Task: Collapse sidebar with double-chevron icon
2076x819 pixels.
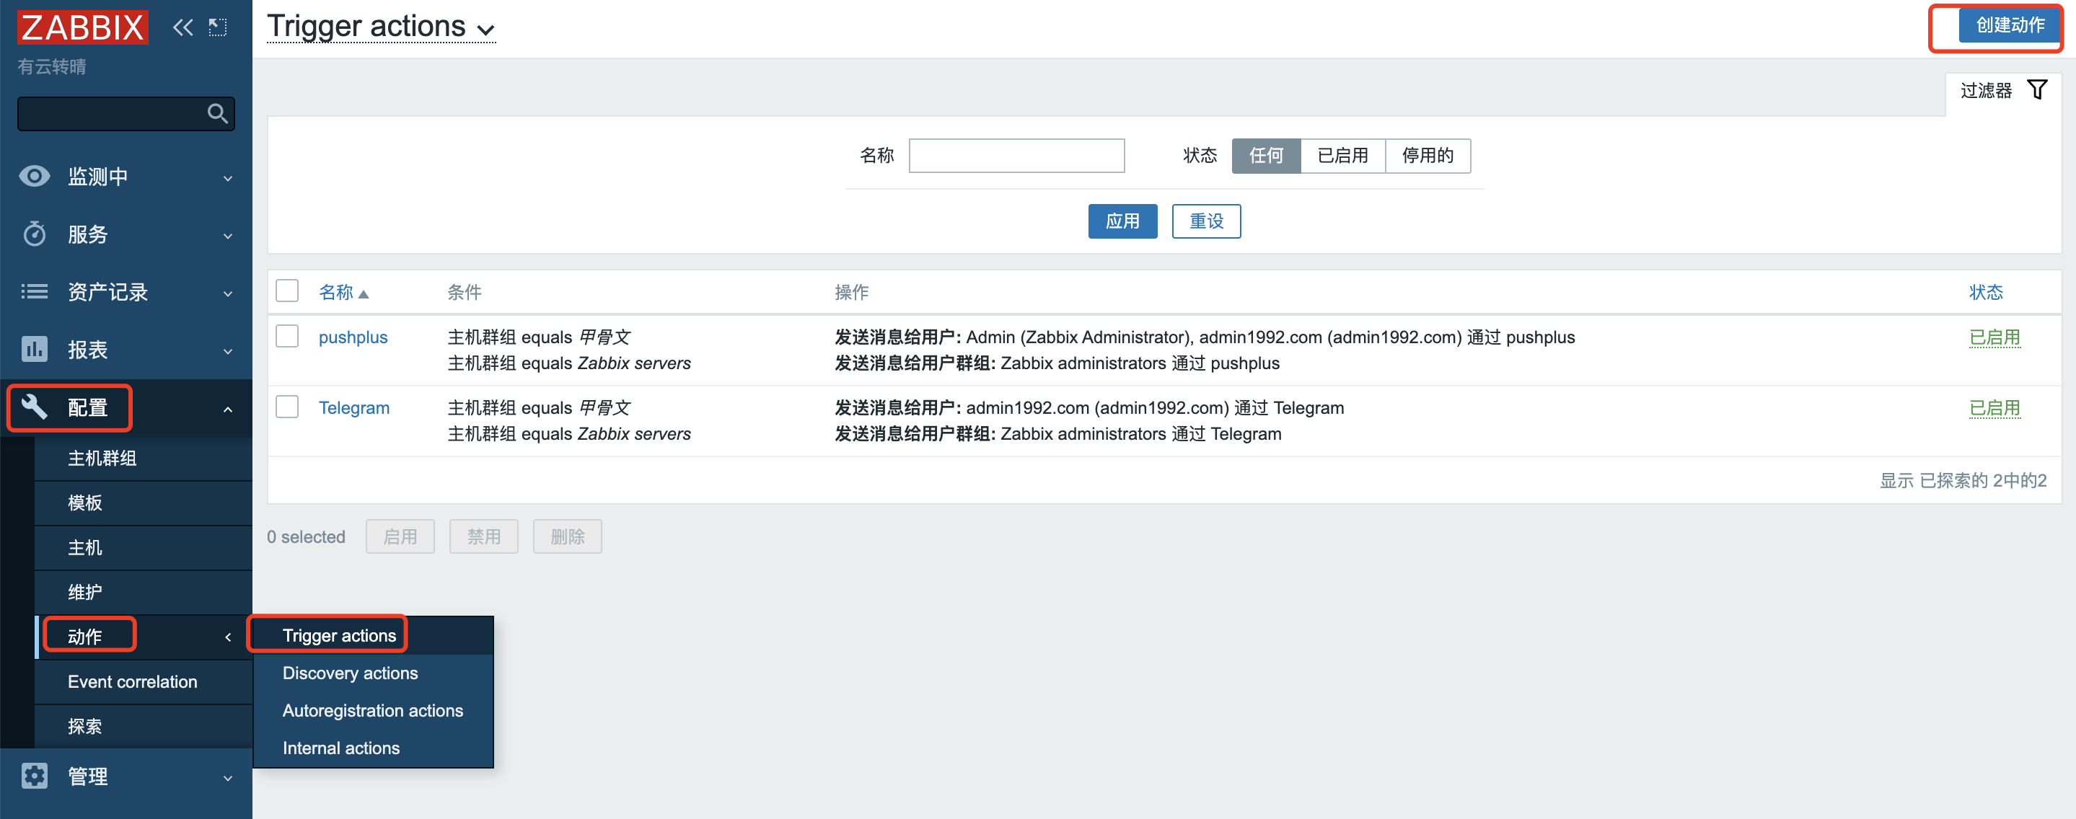Action: 183,28
